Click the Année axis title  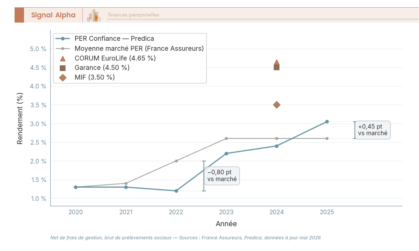tap(226, 223)
